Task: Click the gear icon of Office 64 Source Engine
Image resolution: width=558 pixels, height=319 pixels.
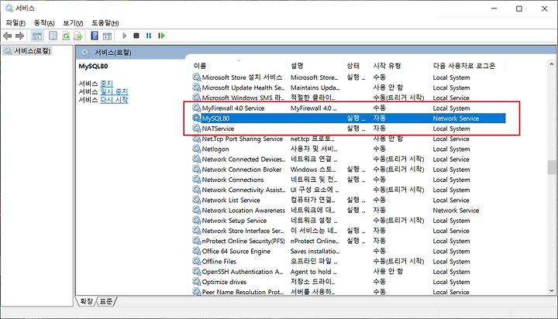Action: tap(196, 251)
